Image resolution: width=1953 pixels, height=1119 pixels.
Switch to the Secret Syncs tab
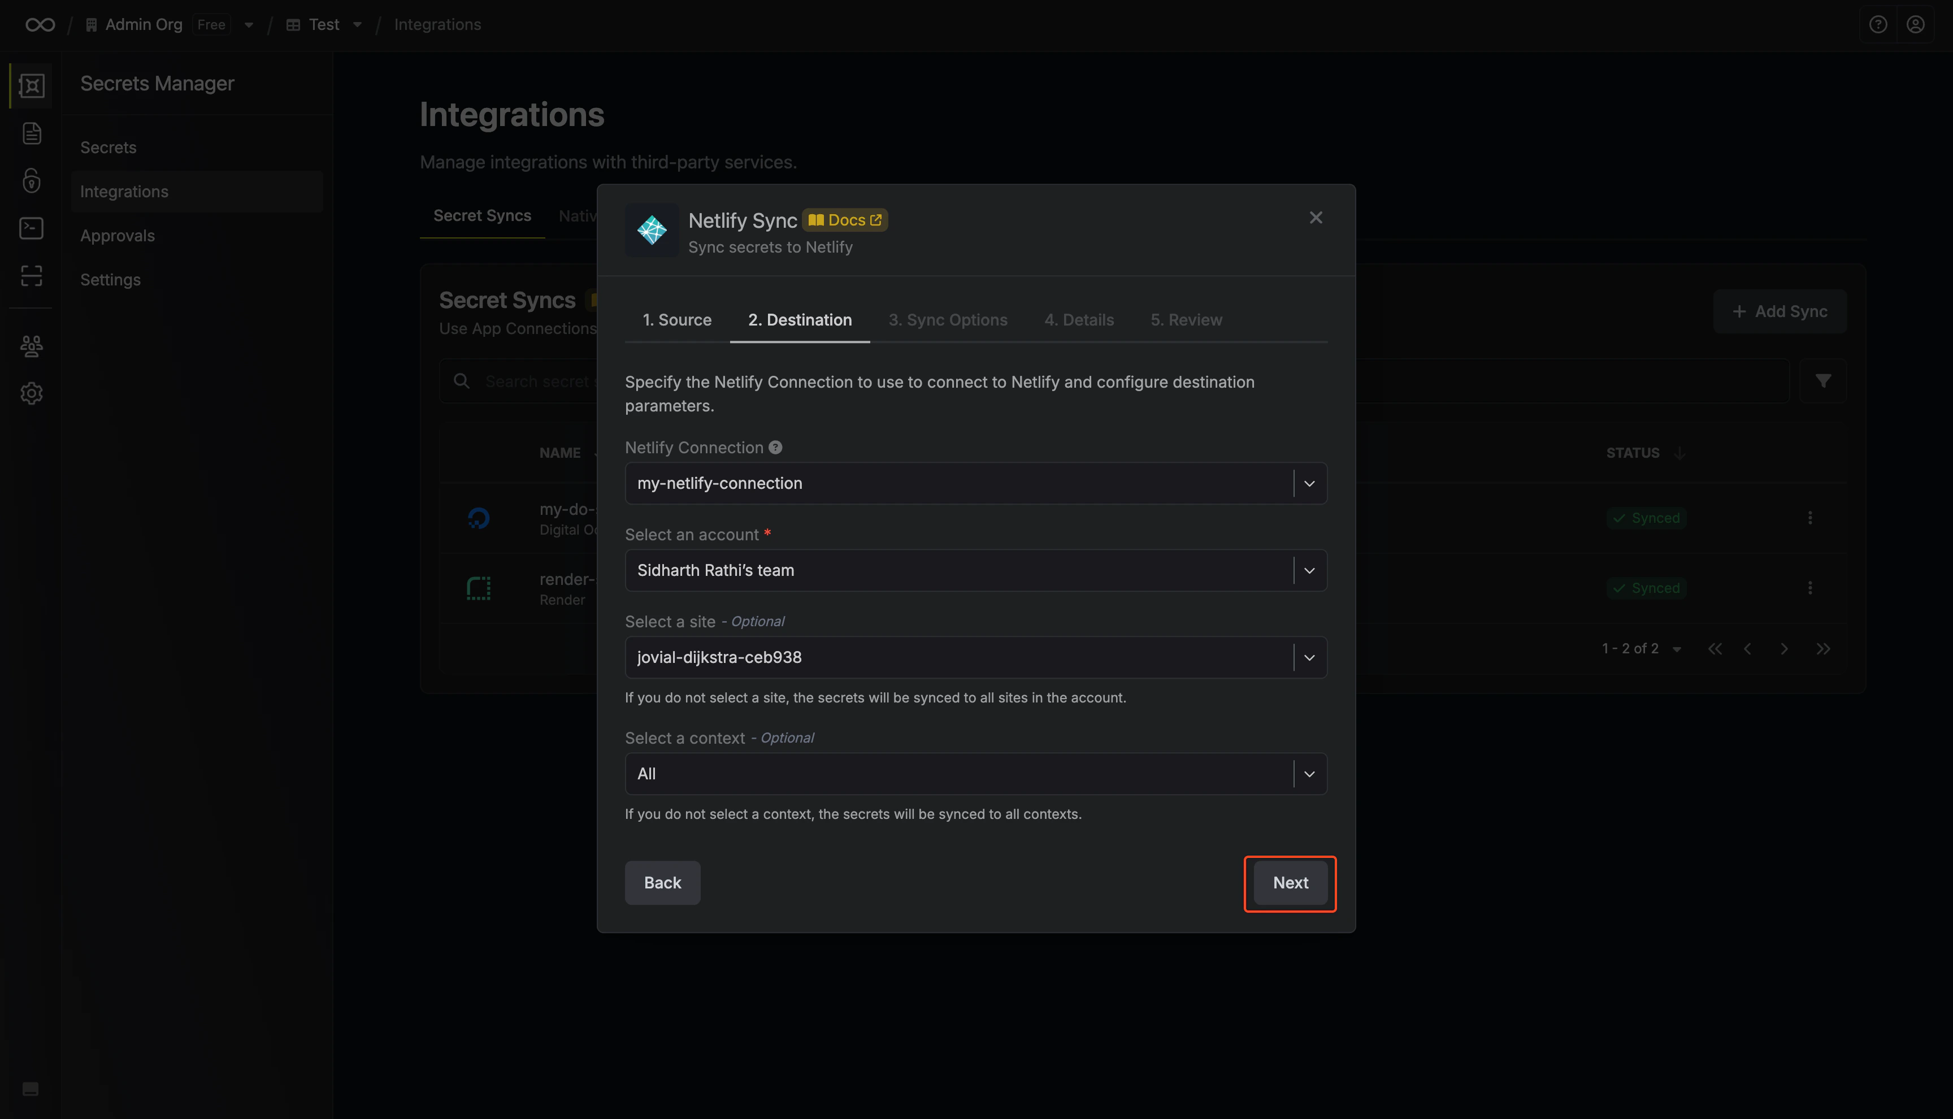pos(483,216)
